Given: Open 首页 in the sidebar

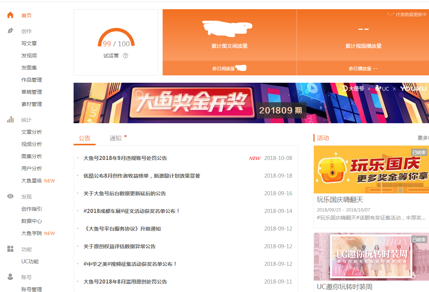Looking at the screenshot, I should (26, 15).
